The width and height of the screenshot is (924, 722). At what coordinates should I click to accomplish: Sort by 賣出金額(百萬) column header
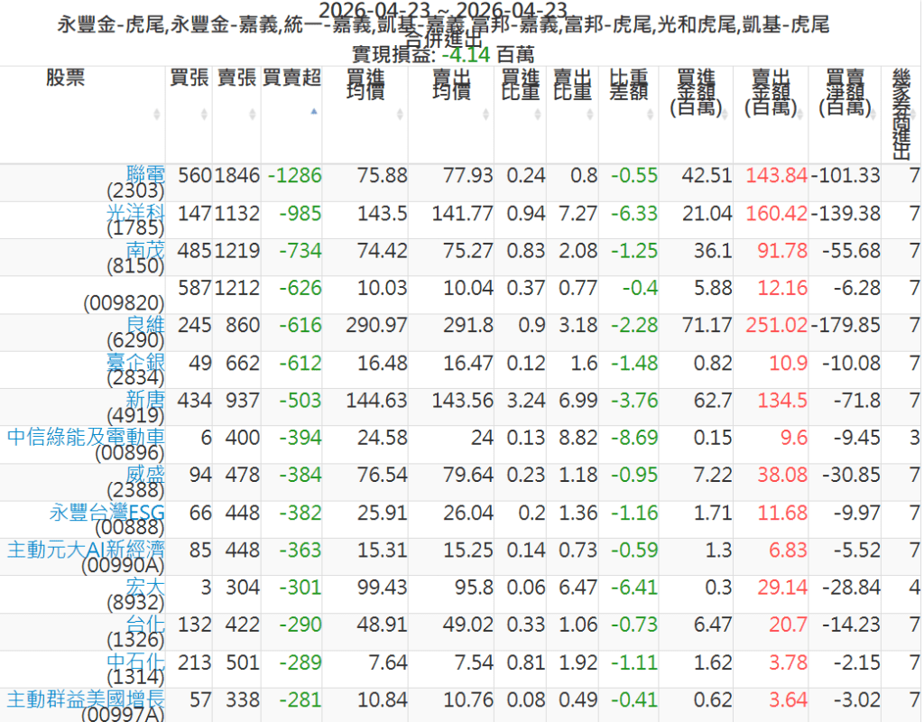click(x=771, y=92)
